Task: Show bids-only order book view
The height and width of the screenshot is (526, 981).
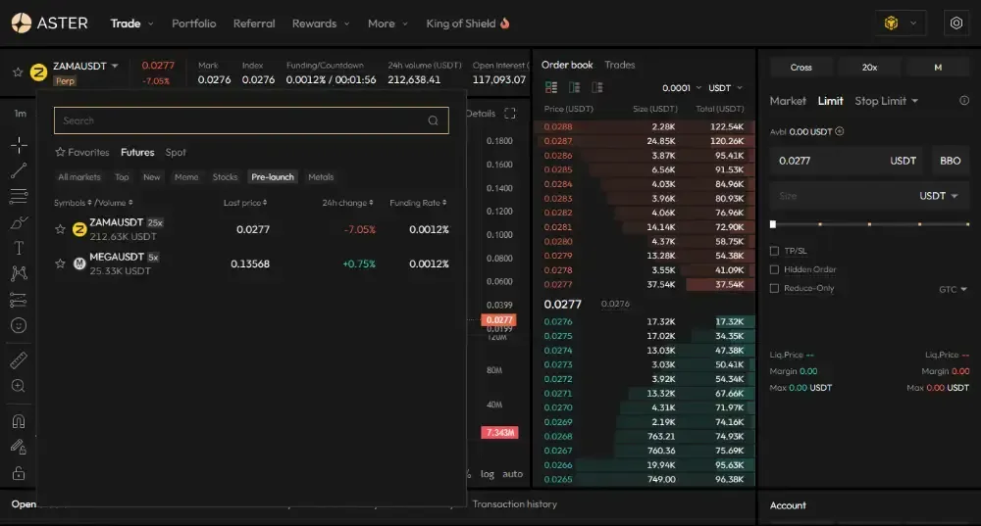Action: [x=574, y=87]
